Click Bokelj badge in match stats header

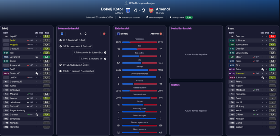tap(118, 34)
